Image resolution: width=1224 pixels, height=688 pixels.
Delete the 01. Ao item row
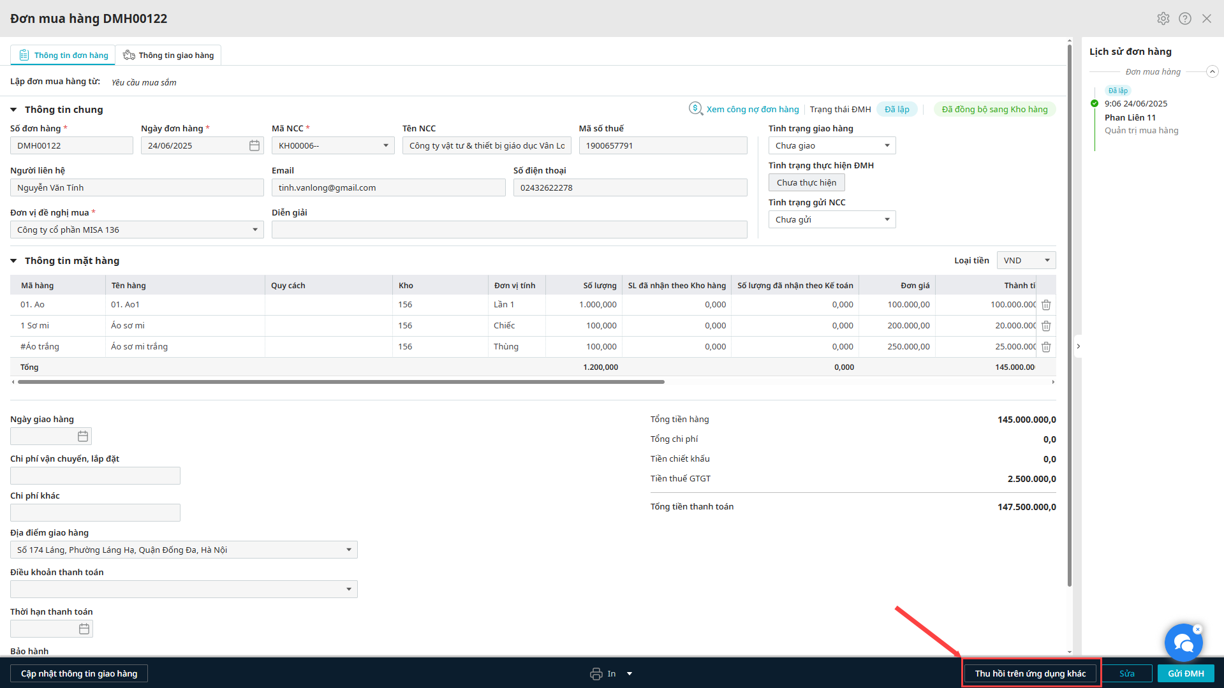pyautogui.click(x=1046, y=305)
